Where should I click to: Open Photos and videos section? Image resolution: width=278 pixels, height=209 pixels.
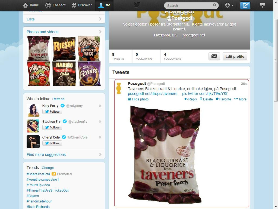(x=42, y=32)
